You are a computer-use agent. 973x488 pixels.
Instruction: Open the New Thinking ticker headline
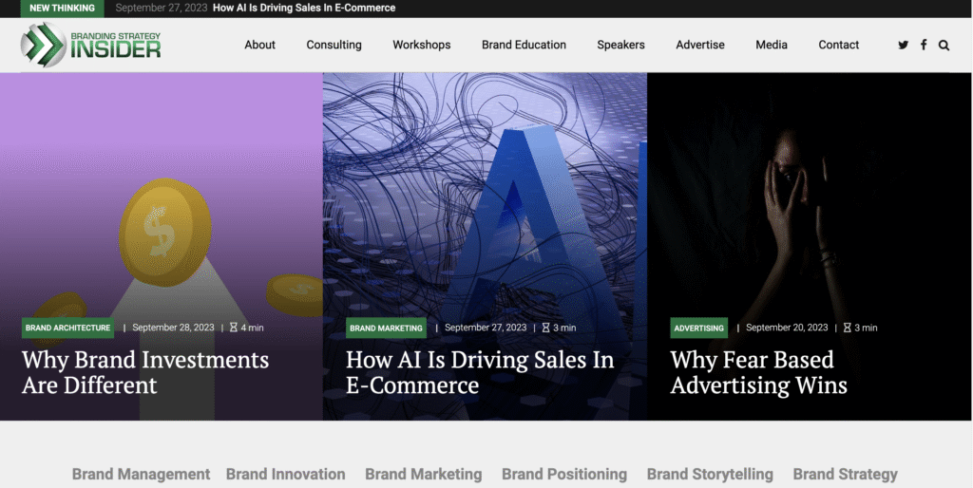pyautogui.click(x=304, y=8)
